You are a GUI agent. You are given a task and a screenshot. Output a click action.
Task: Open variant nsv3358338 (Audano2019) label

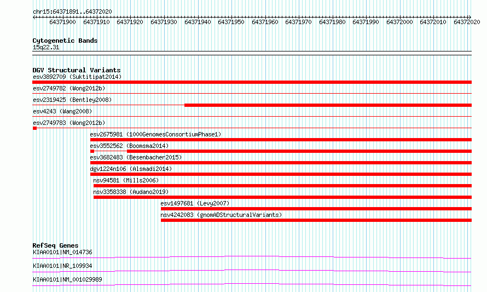131,192
